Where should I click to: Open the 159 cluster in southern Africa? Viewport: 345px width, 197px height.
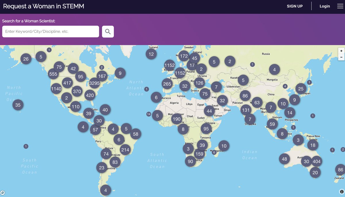(199, 154)
